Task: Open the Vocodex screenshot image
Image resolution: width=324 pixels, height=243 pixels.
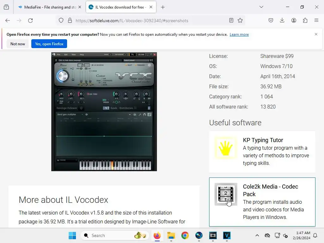Action: 104,112
